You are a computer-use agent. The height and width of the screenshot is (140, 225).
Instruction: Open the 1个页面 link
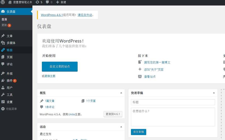91,101
